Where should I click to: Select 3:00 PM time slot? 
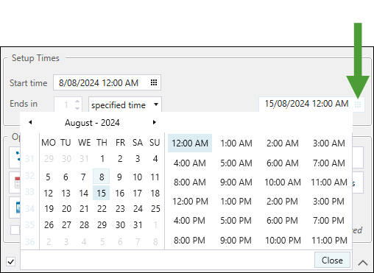[328, 202]
